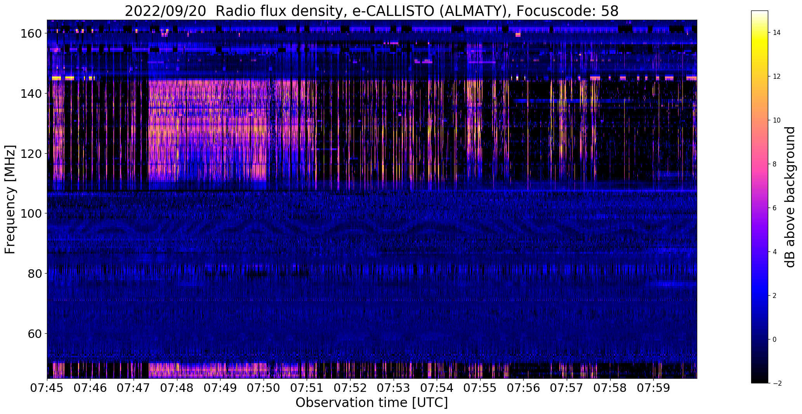Screen dimensions: 802x414
Task: Click the 'Observation time [UTC]' axis label
Action: click(371, 403)
